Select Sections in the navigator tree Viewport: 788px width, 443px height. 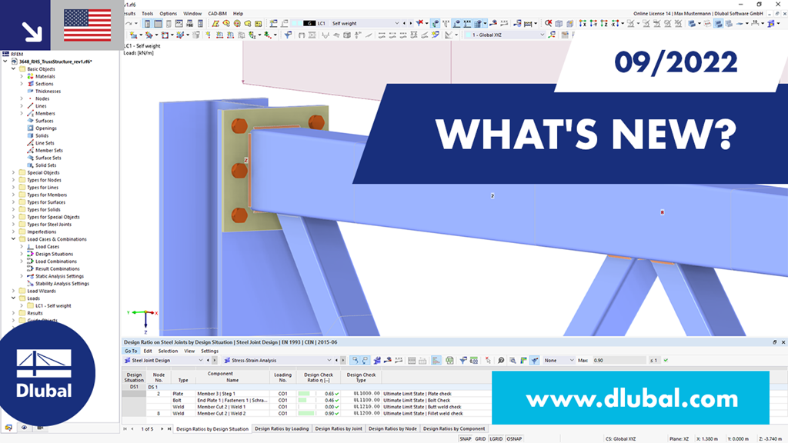(x=44, y=84)
